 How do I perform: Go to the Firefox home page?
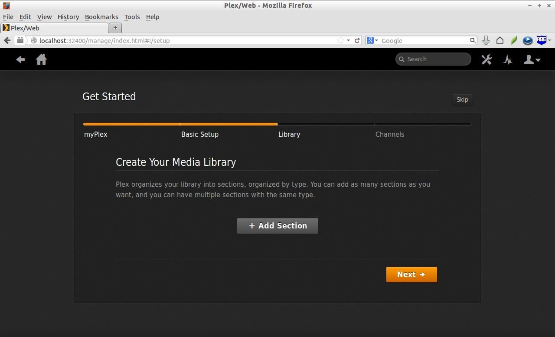point(500,40)
